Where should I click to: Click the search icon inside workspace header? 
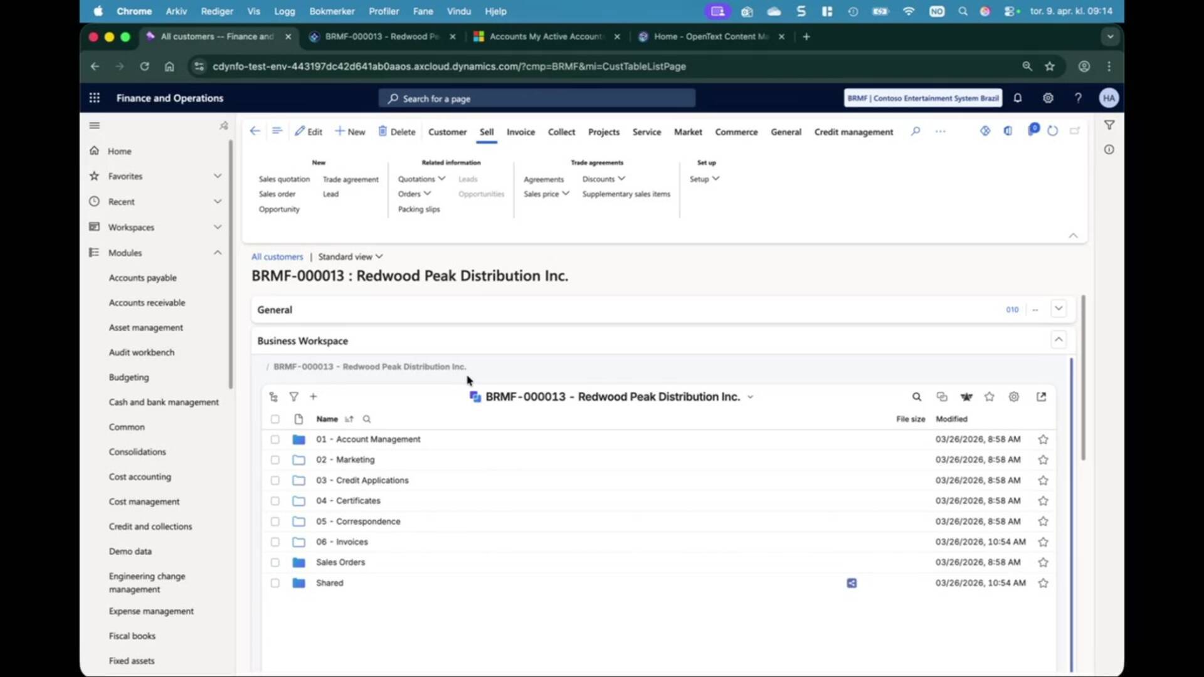[917, 397]
